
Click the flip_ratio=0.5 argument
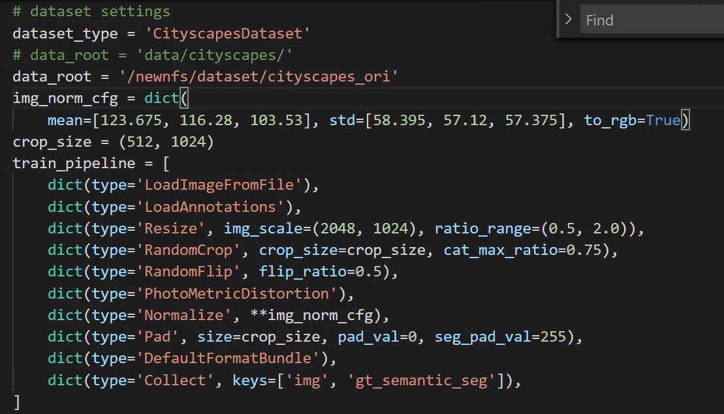click(321, 271)
